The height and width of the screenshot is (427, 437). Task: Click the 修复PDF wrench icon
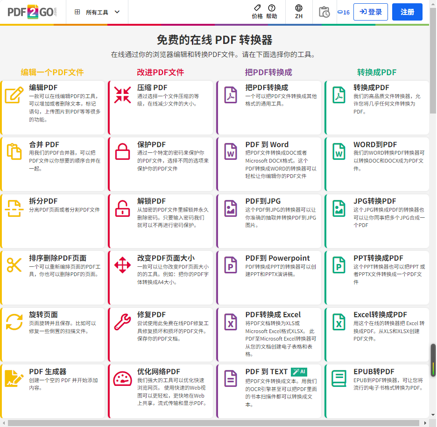[122, 322]
